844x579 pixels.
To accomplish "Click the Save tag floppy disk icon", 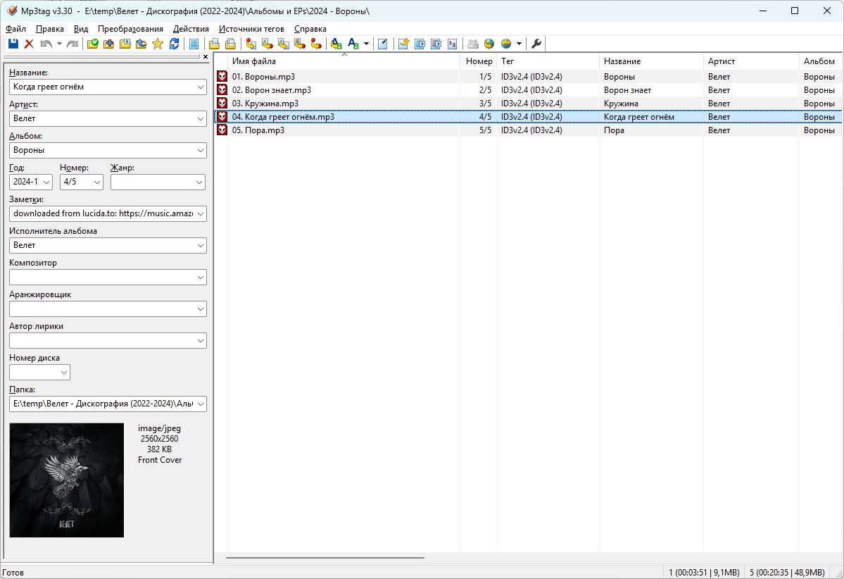I will [x=13, y=44].
